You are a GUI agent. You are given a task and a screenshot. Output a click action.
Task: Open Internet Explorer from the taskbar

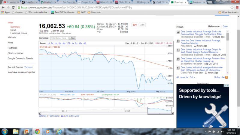(x=59, y=131)
